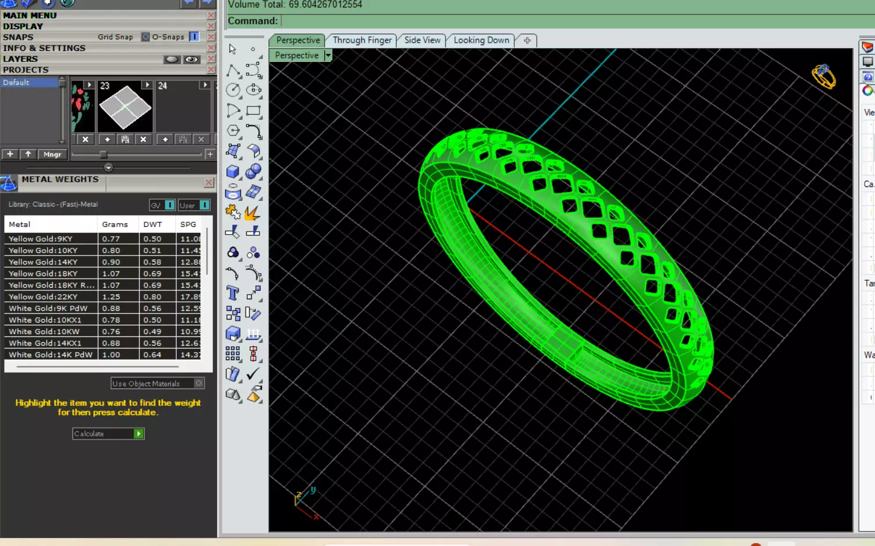Screen dimensions: 875x546
Task: Click the Calculate button
Action: click(x=108, y=434)
